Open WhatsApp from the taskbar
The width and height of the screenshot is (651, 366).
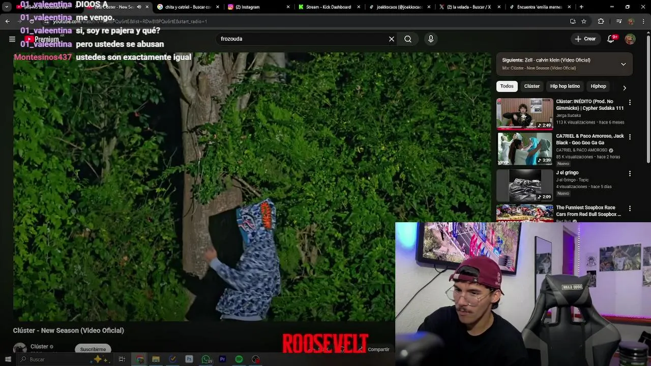[206, 359]
